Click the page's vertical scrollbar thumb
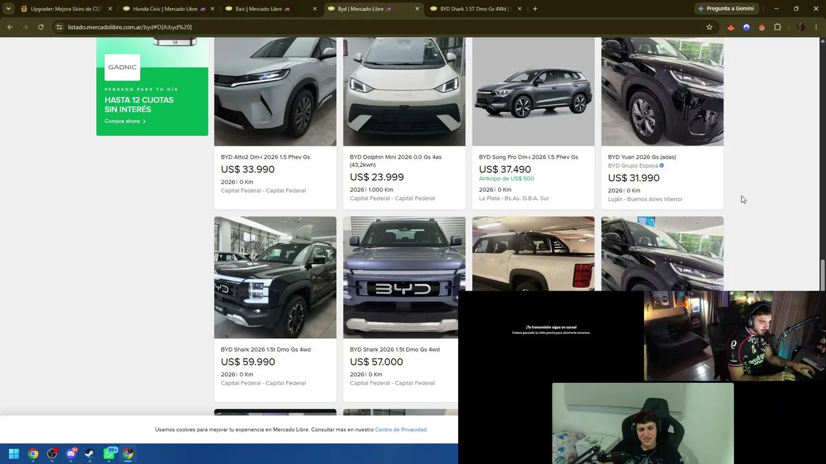Image resolution: width=826 pixels, height=464 pixels. (822, 275)
